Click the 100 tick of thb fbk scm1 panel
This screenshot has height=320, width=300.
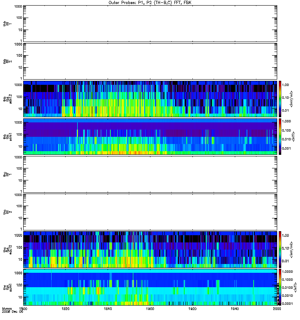[x=19, y=134]
